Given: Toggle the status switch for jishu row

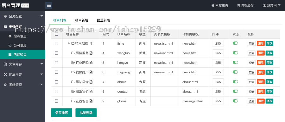Looking at the screenshot, I should pyautogui.click(x=235, y=43).
